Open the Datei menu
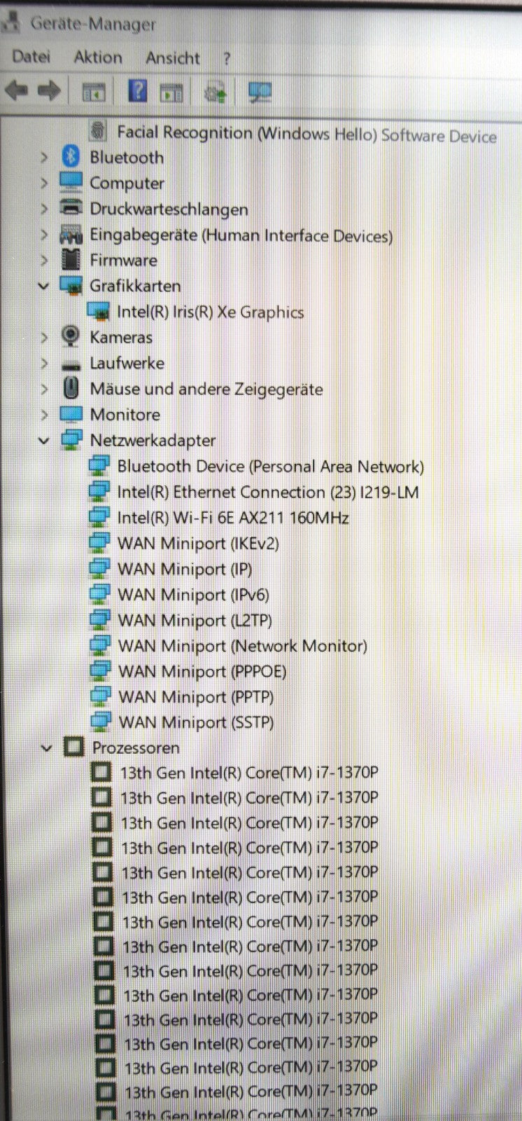Viewport: 522px width, 1121px height. [x=31, y=57]
